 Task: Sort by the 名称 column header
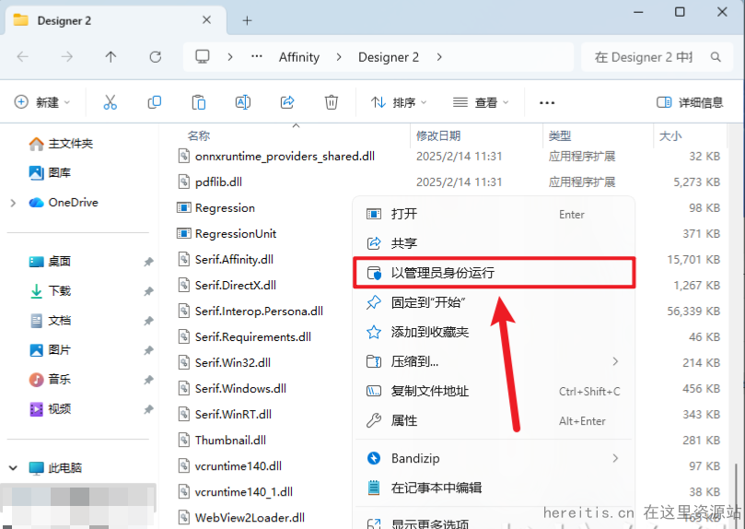click(199, 135)
